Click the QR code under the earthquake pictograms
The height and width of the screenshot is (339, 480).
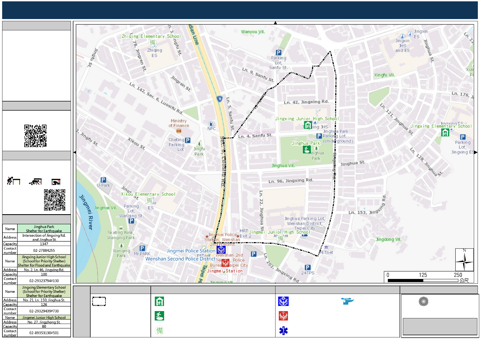click(x=55, y=200)
